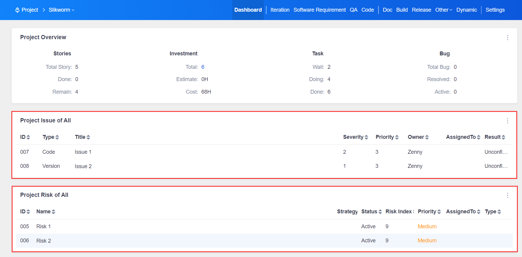Expand the Other menu dropdown

point(443,10)
